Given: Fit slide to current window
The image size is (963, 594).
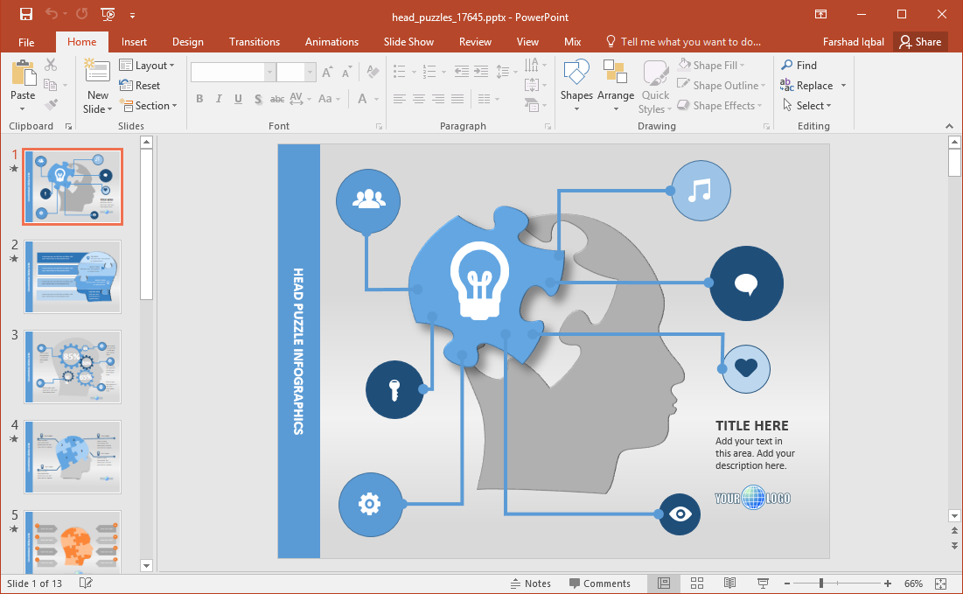Looking at the screenshot, I should (x=940, y=584).
